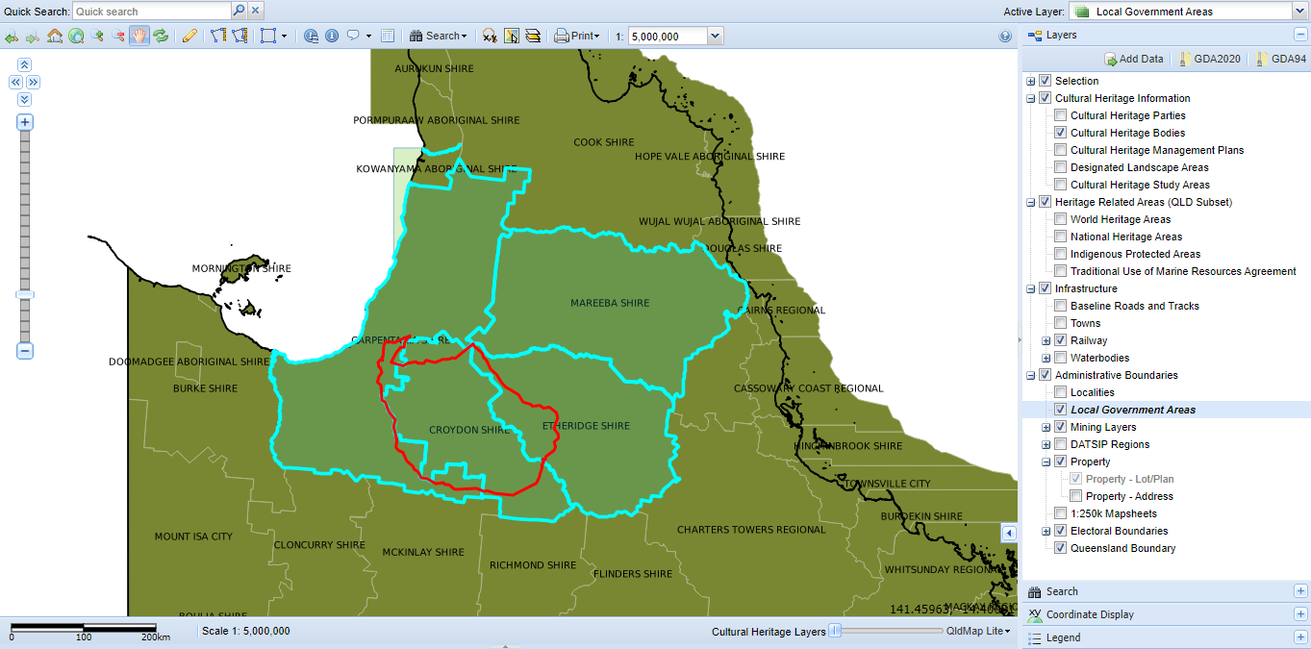
Task: Expand the Coordinate Display panel
Action: (x=1300, y=614)
